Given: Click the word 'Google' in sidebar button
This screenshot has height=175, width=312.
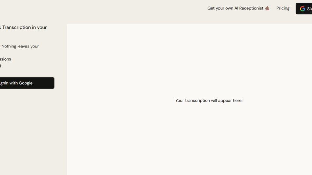Looking at the screenshot, I should coord(26,83).
